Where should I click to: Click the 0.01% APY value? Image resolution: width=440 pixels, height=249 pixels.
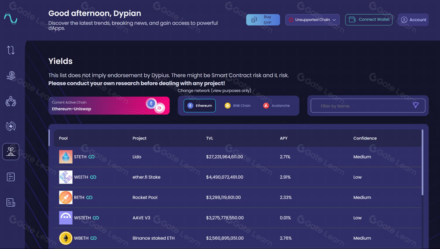(x=285, y=218)
